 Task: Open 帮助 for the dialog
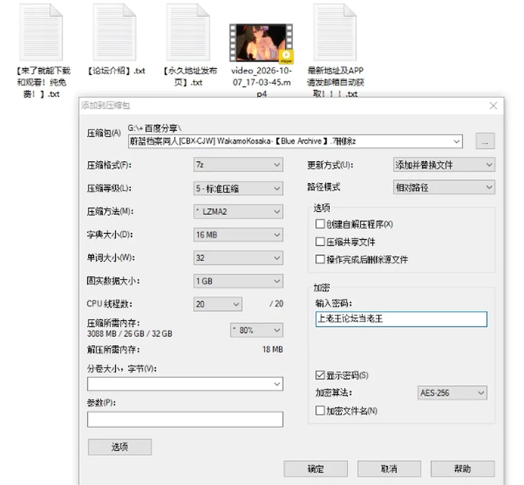coord(462,469)
